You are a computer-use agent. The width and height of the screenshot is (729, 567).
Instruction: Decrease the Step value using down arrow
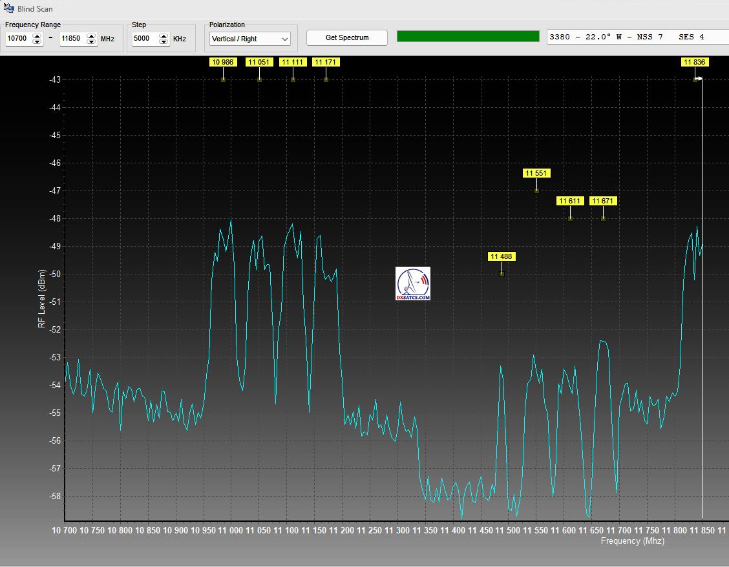tap(164, 42)
